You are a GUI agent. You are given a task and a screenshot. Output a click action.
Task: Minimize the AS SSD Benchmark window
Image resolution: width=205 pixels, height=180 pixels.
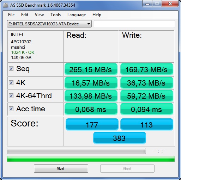pos(147,4)
